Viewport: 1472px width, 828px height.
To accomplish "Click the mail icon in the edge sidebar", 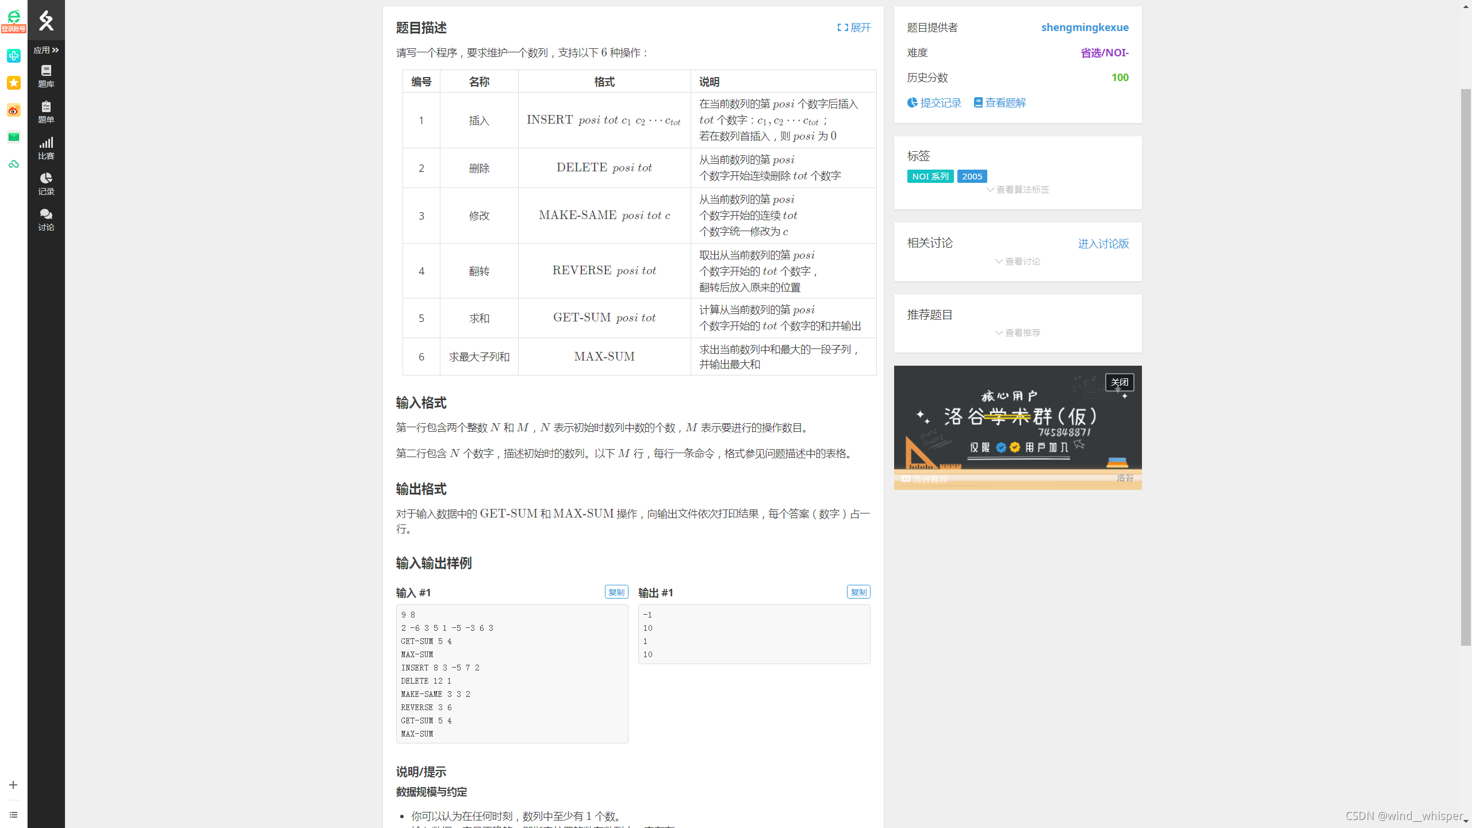I will tap(14, 137).
